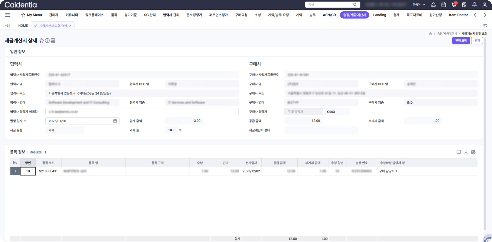Pin the 세금계산서 발행 요청 tab
The image size is (492, 242).
(36, 26)
